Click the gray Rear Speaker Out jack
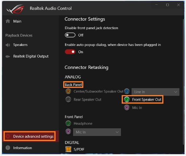Screen dimensions: 186x156 (x=68, y=100)
